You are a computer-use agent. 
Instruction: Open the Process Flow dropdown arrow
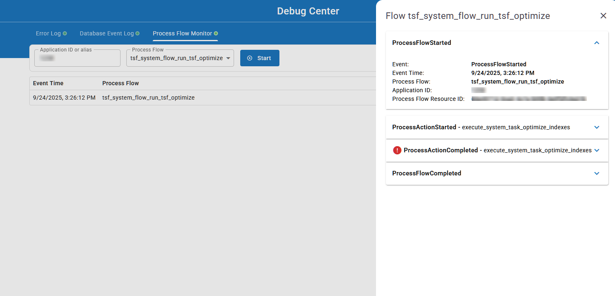coord(228,58)
